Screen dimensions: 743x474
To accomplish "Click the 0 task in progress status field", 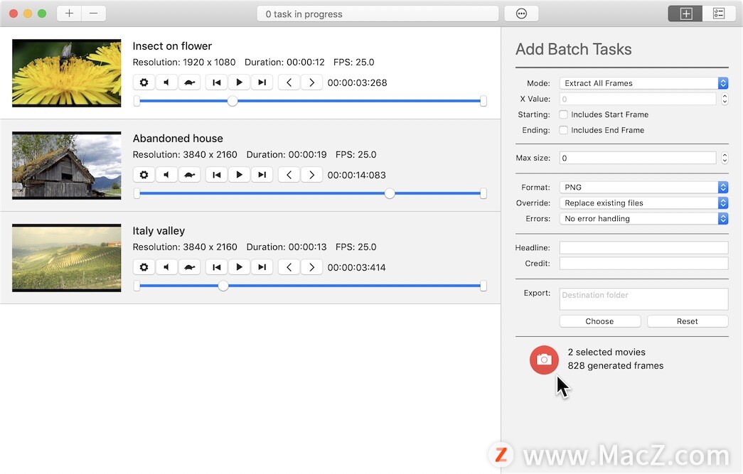I will pos(378,14).
